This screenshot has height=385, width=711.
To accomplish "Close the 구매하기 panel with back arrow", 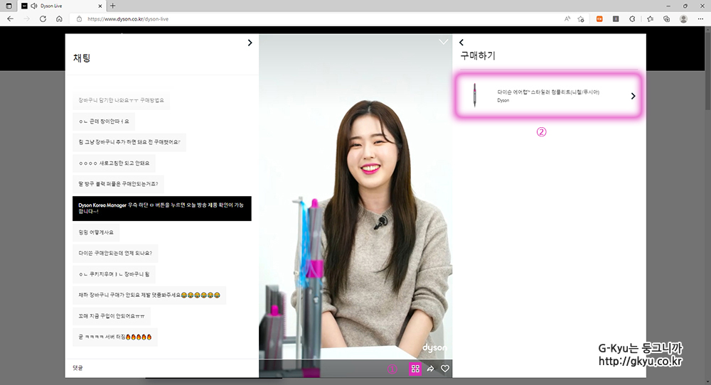I will pos(461,42).
